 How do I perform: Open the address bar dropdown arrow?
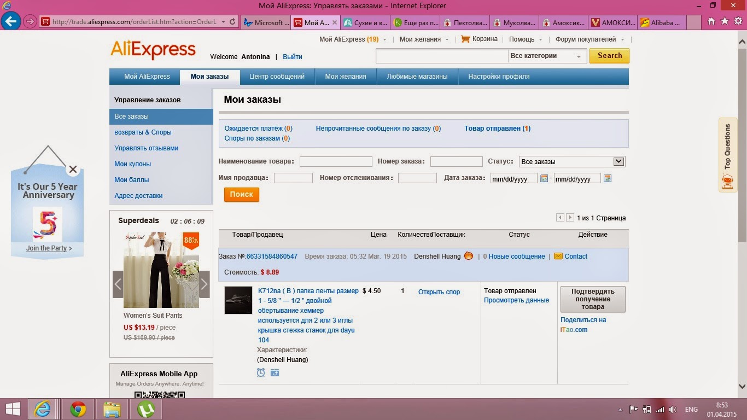point(223,22)
